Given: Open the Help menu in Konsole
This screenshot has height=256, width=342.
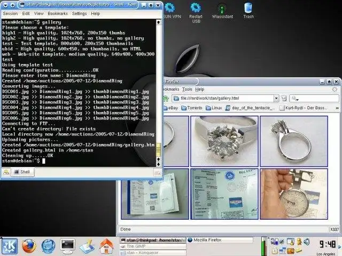Looking at the screenshot, I should [x=95, y=13].
